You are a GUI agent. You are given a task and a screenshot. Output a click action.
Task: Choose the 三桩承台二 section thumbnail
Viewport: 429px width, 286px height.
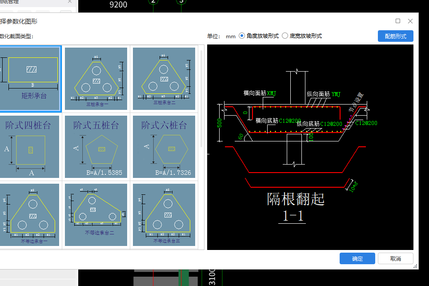[164, 79]
